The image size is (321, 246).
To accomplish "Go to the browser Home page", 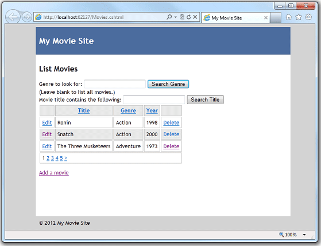I will (289, 17).
